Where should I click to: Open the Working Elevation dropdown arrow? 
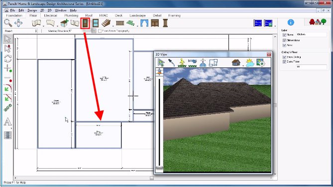94,31
